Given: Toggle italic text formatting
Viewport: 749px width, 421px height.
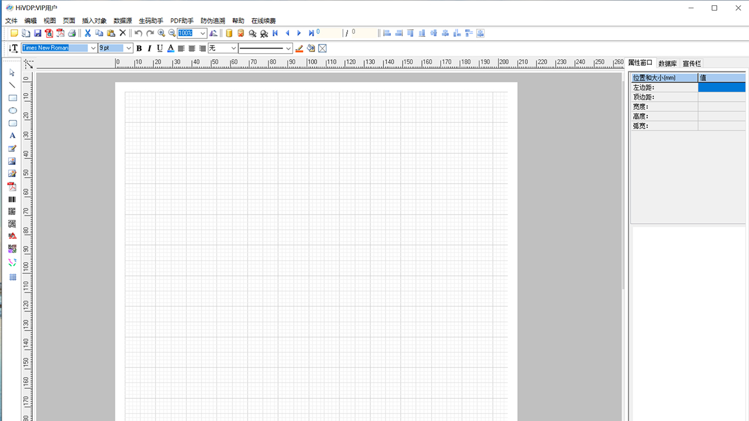Looking at the screenshot, I should click(149, 49).
